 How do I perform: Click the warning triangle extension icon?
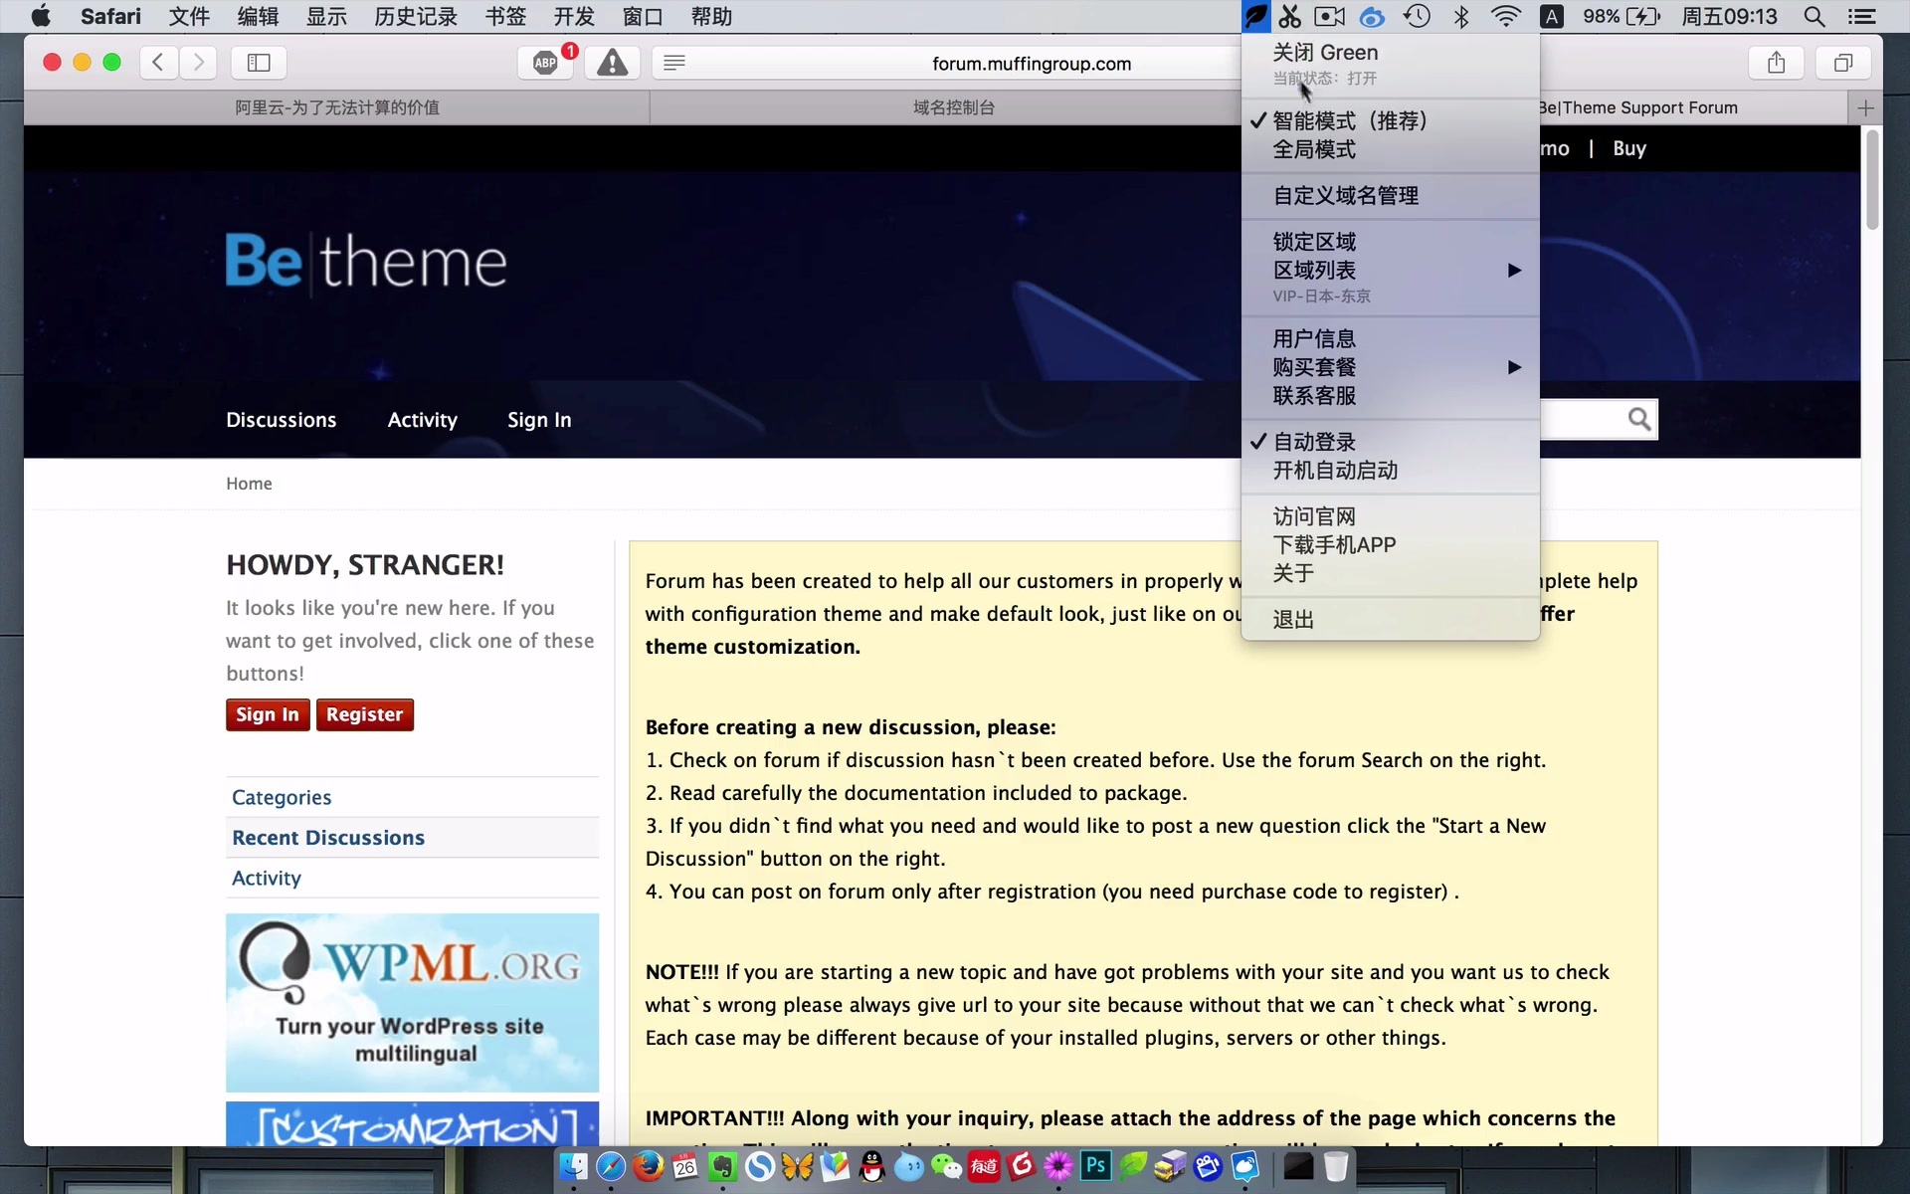tap(612, 63)
